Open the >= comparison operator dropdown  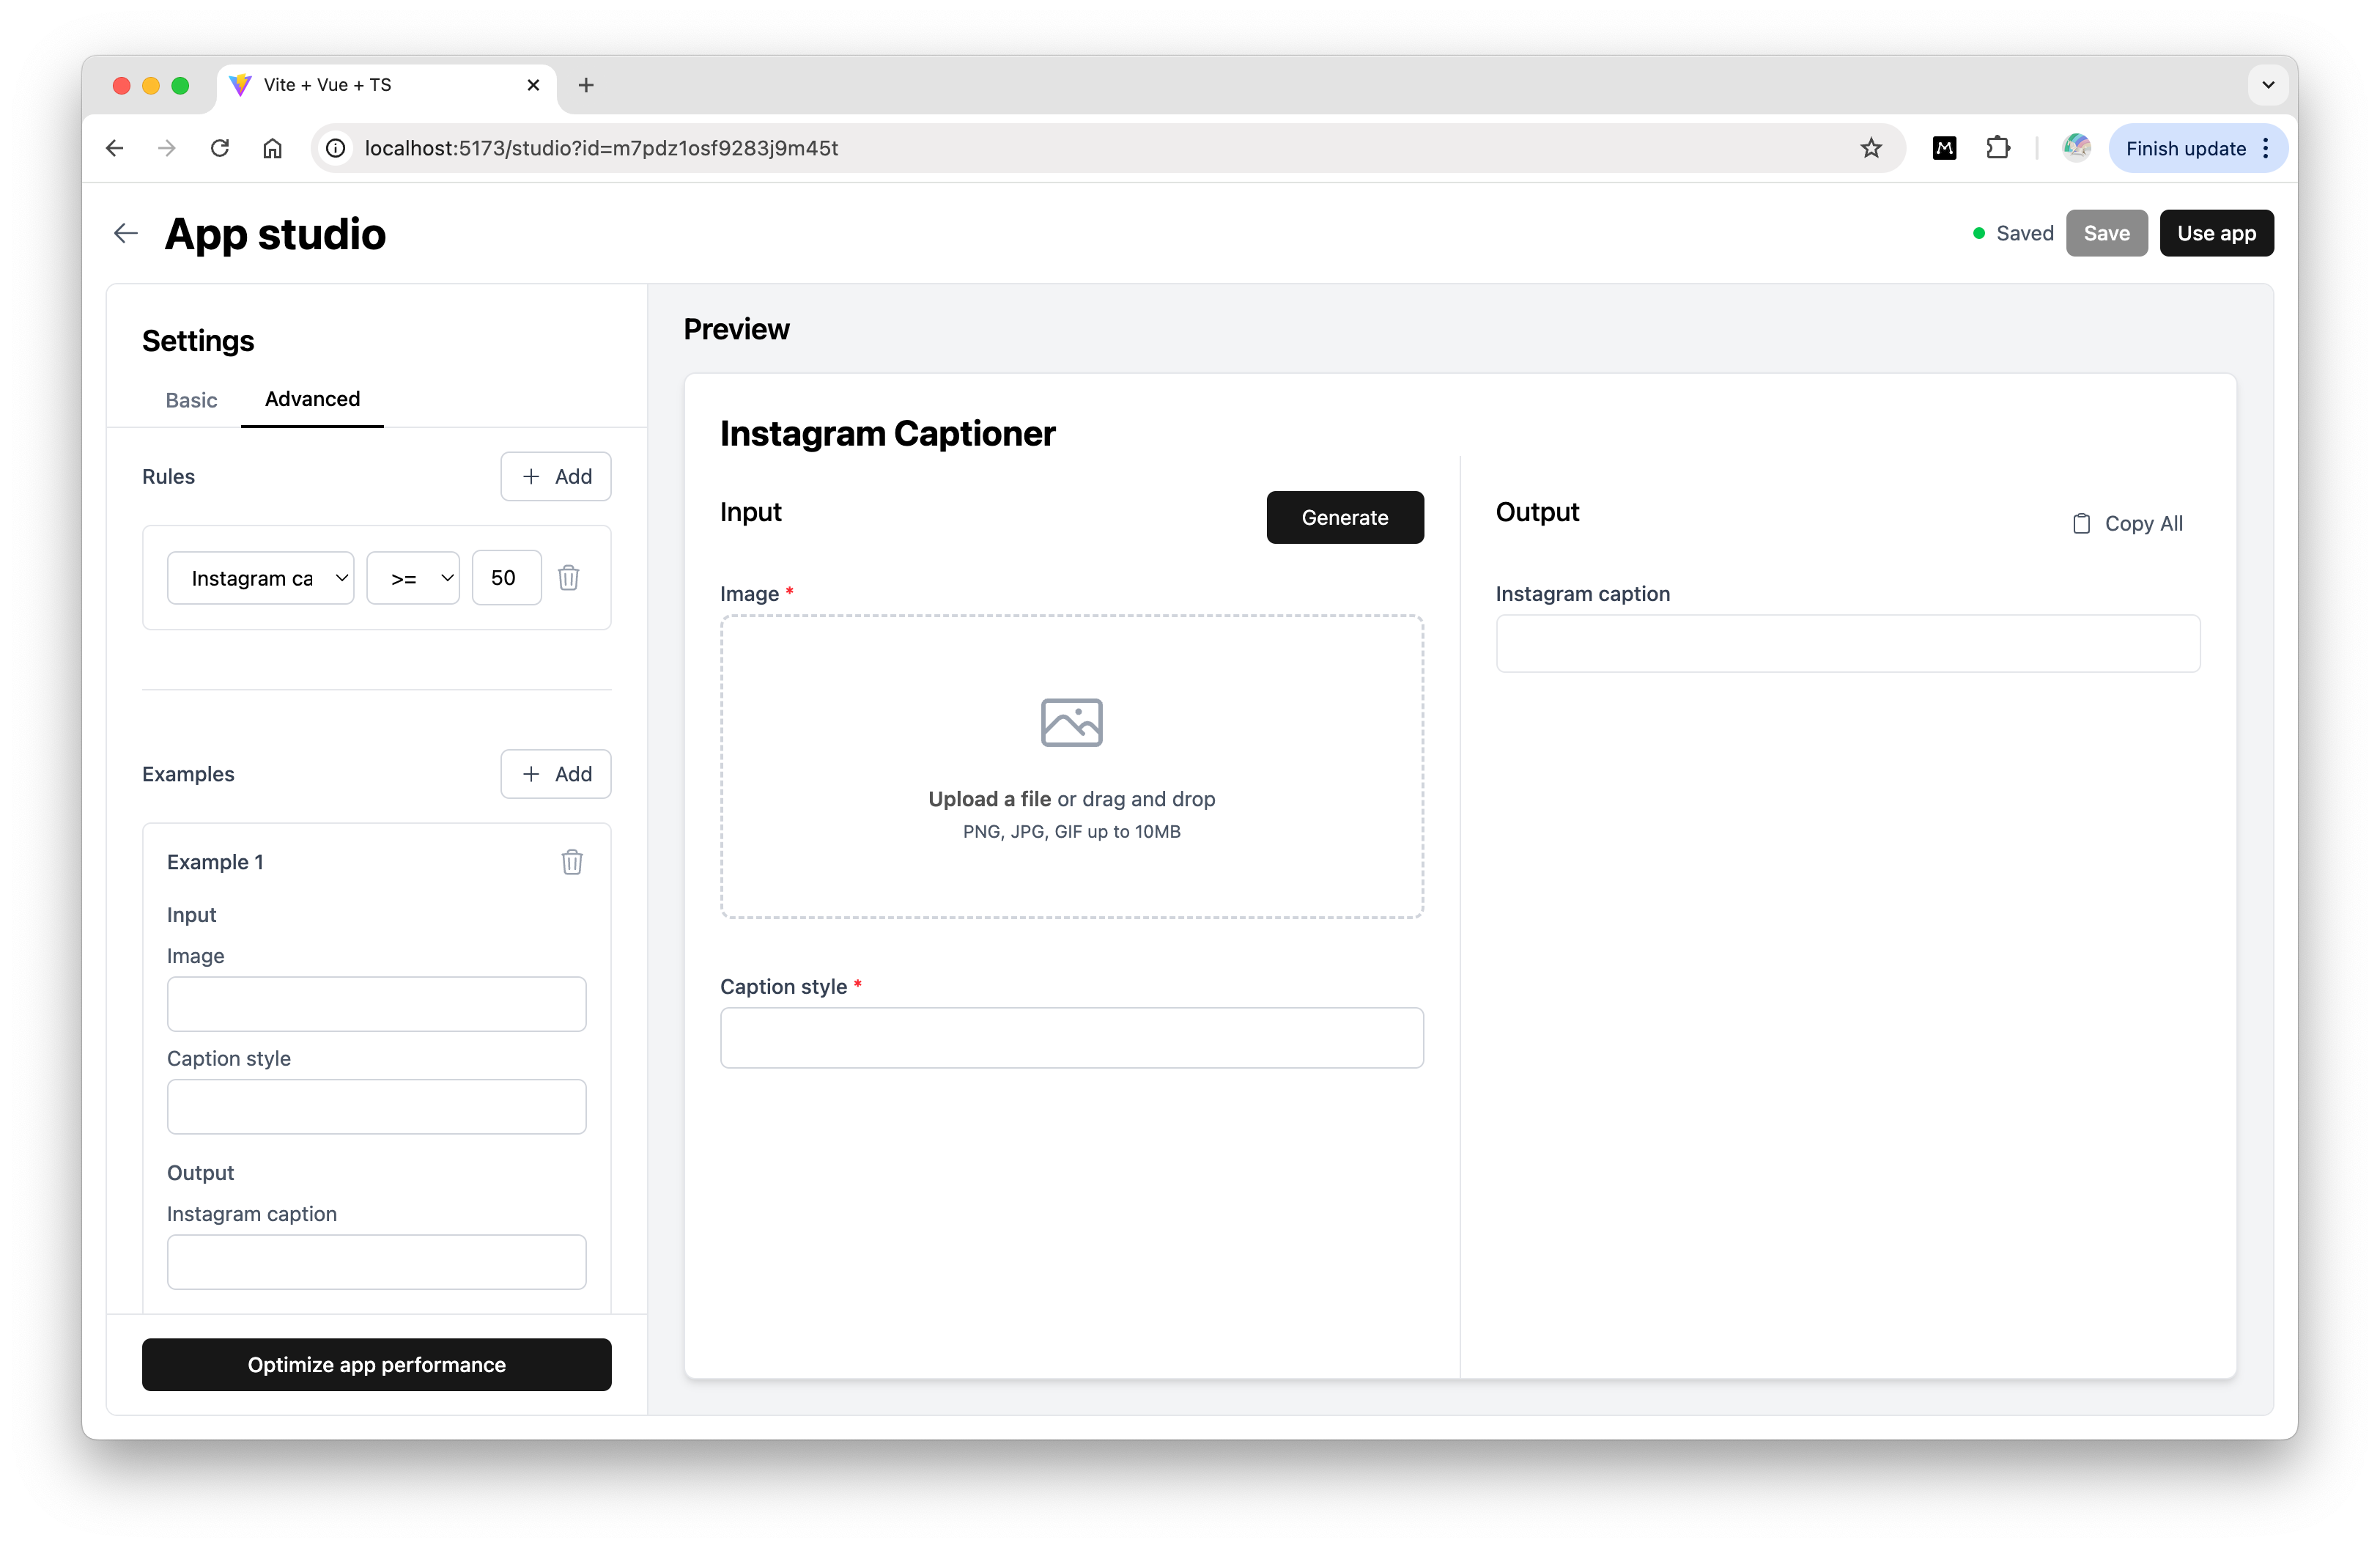pos(413,578)
